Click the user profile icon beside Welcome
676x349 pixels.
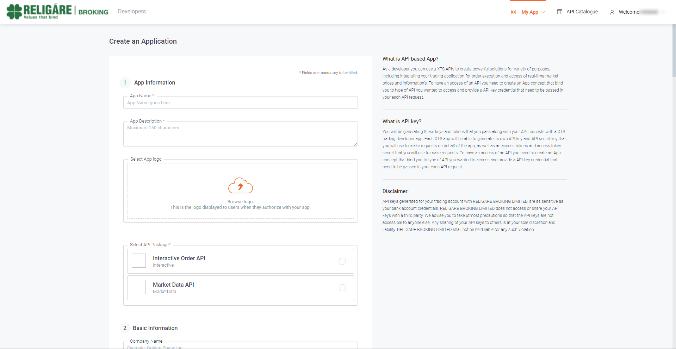[612, 12]
